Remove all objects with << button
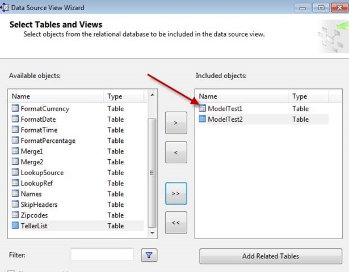This screenshot has width=349, height=272. click(x=176, y=223)
